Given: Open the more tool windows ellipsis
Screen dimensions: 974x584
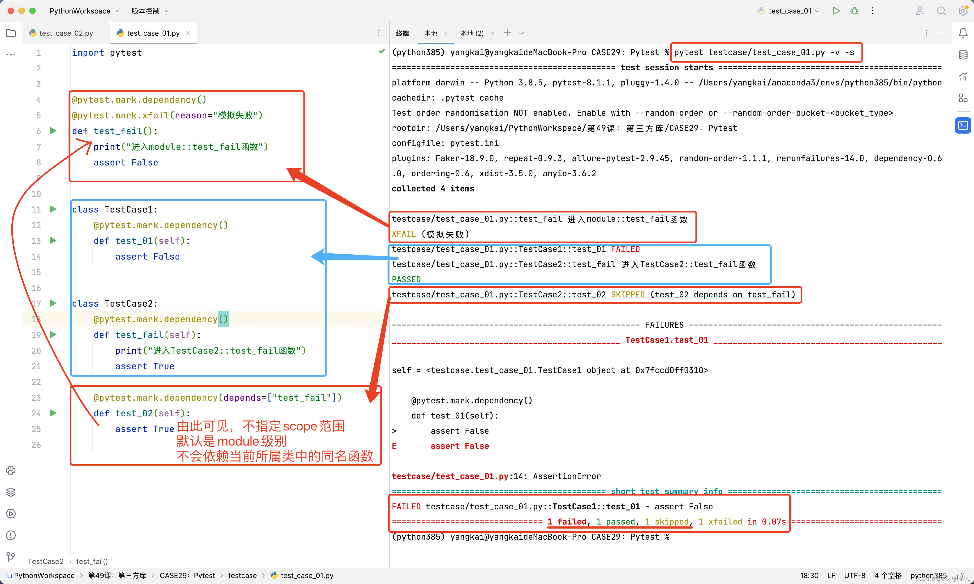Looking at the screenshot, I should pos(11,55).
